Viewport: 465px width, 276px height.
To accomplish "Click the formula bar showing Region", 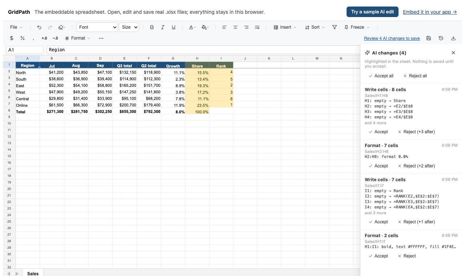I will pos(203,50).
